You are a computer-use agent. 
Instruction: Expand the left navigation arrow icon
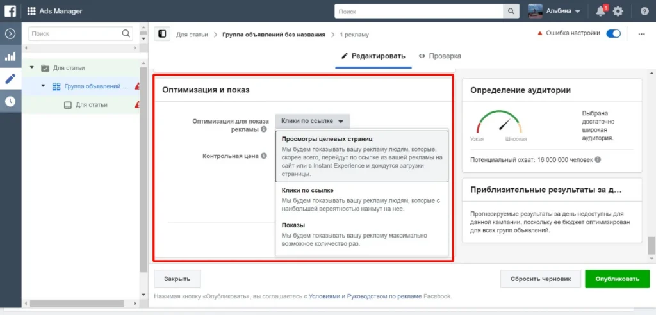point(10,34)
